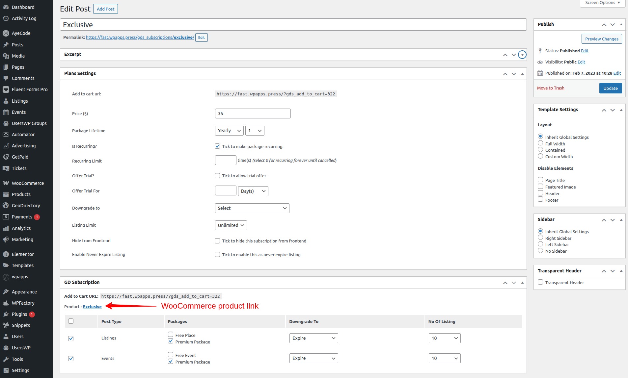Open the Exclusive WooCommerce product link
Viewport: 628px width, 378px height.
point(92,307)
